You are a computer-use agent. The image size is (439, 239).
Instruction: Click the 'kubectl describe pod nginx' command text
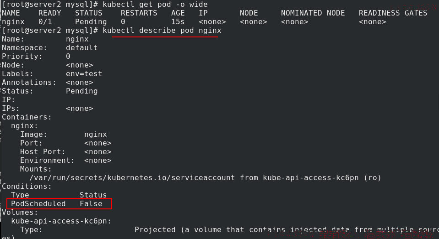point(162,31)
